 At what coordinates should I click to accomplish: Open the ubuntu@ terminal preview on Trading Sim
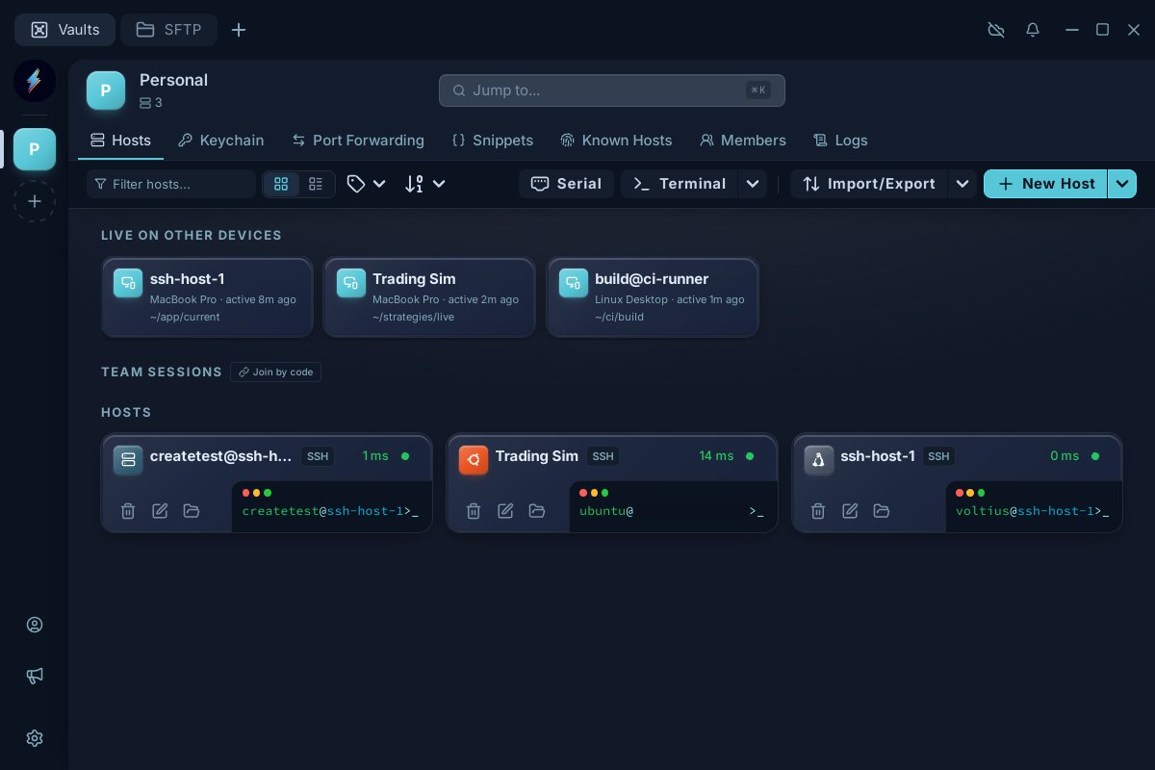point(673,506)
